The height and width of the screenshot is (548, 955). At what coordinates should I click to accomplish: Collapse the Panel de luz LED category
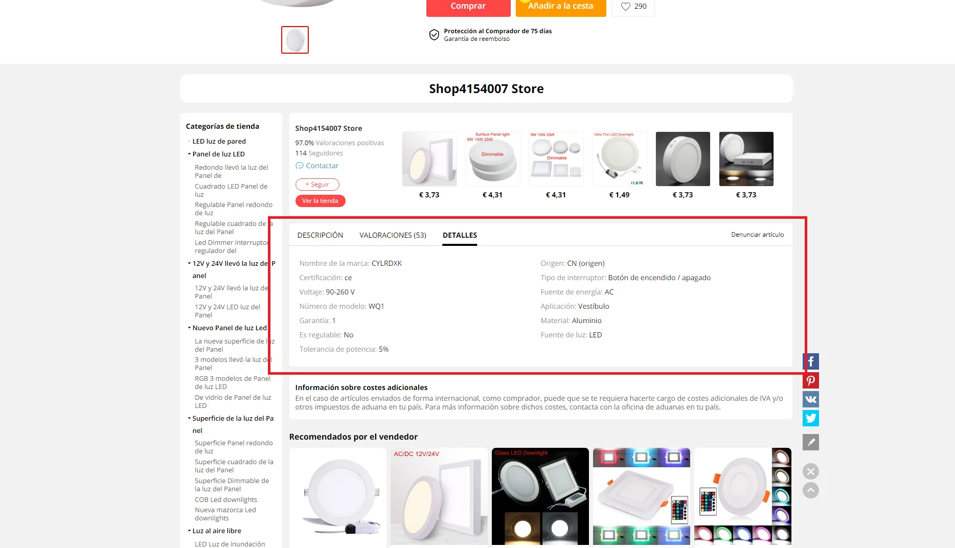189,154
